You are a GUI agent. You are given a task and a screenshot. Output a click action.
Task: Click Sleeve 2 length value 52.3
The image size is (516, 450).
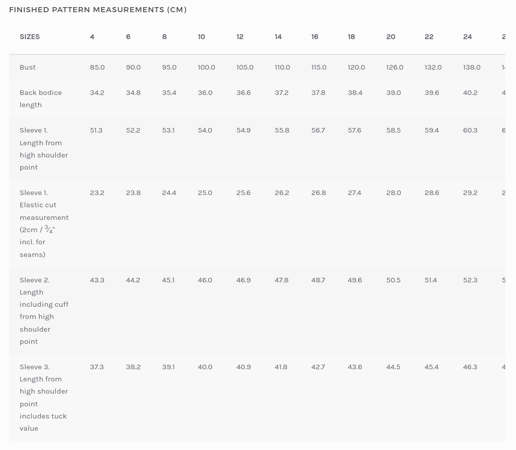470,280
